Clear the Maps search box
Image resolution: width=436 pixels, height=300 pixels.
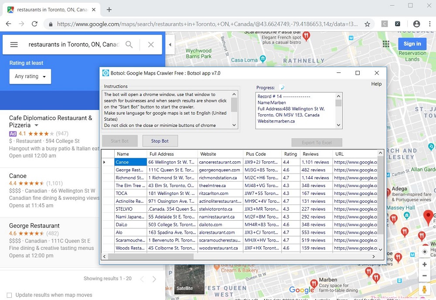click(x=151, y=44)
